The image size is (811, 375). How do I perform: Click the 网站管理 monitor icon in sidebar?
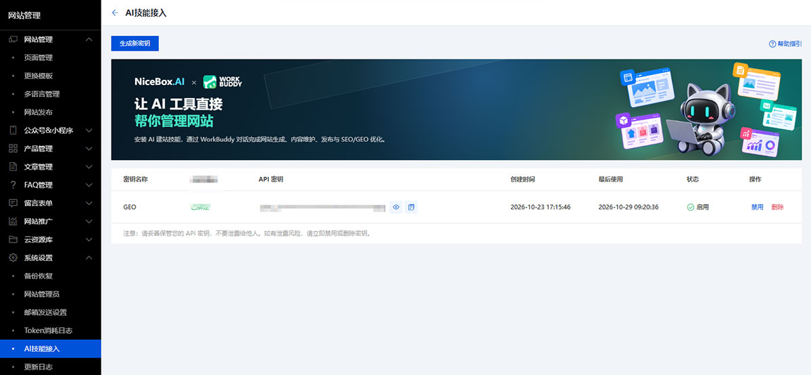coord(12,40)
